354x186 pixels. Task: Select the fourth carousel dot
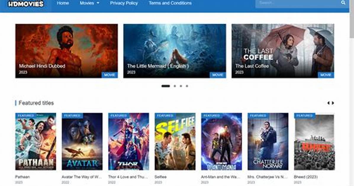click(187, 86)
